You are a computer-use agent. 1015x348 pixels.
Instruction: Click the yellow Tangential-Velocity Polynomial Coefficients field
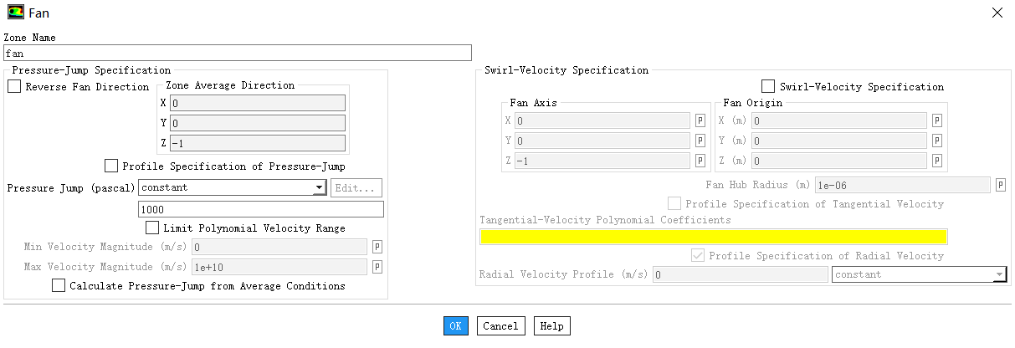(714, 237)
